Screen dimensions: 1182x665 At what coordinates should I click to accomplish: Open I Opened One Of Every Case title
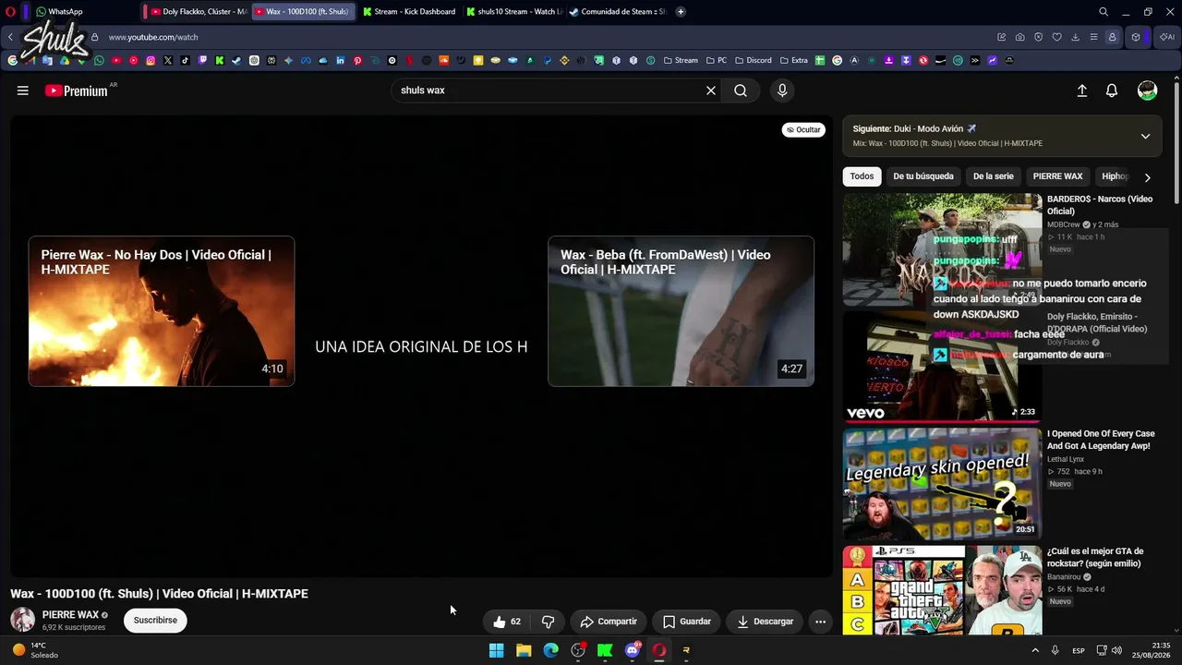tap(1101, 440)
